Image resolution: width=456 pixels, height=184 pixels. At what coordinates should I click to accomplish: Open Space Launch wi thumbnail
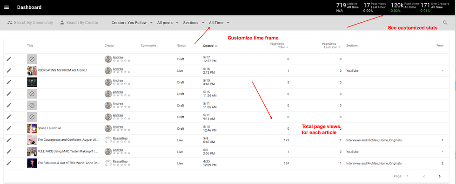[x=32, y=128]
